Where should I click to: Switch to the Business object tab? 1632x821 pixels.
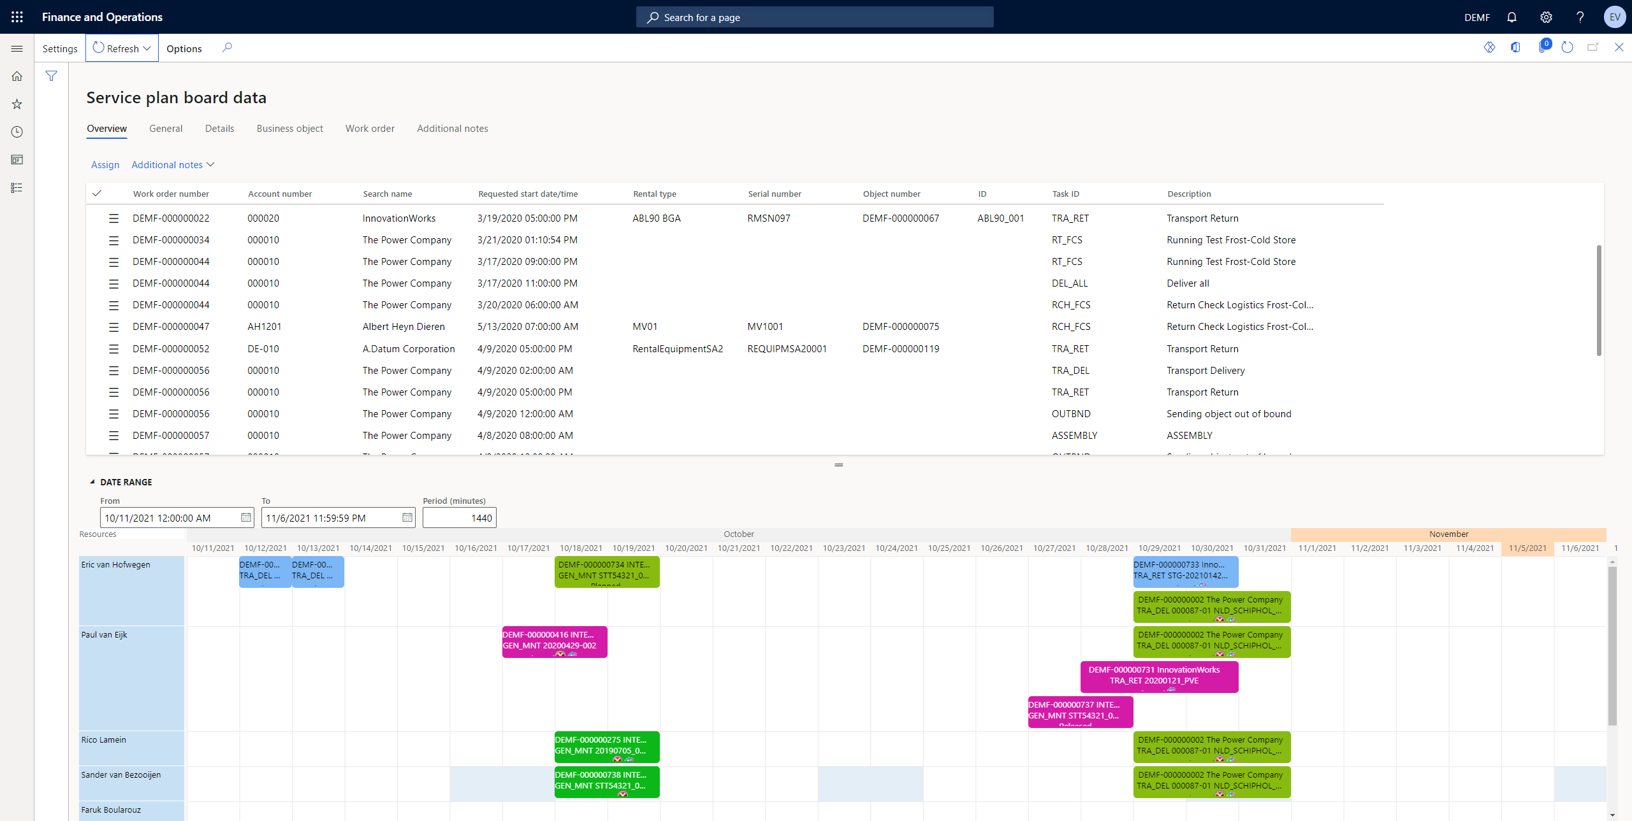(x=290, y=128)
